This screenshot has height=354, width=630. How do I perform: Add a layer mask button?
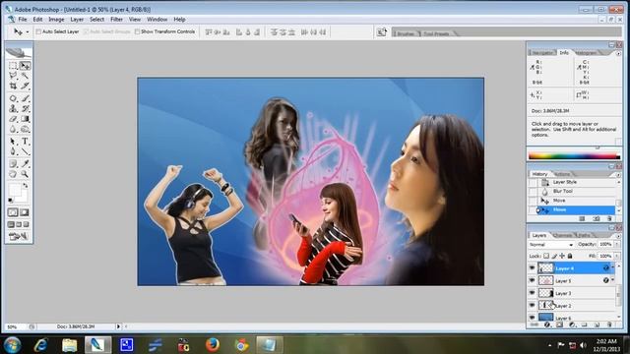tap(560, 324)
